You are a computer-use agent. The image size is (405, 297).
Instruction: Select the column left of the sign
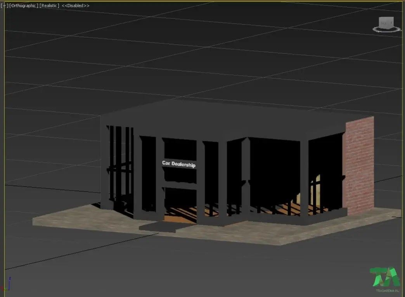pyautogui.click(x=160, y=178)
